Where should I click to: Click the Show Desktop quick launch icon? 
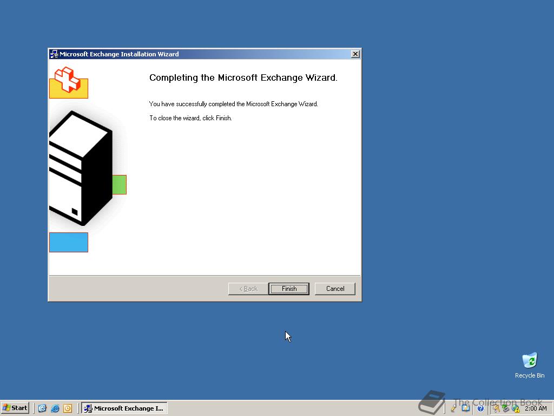(x=42, y=408)
